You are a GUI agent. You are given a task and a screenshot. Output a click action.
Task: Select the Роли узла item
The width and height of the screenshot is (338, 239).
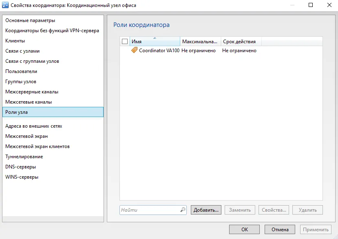click(x=53, y=112)
